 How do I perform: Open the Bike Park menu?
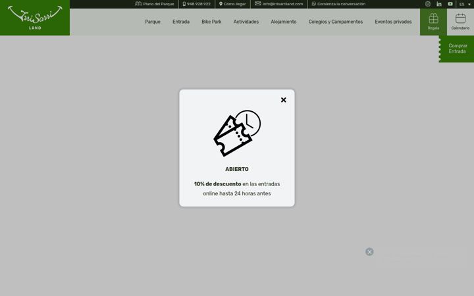(211, 22)
